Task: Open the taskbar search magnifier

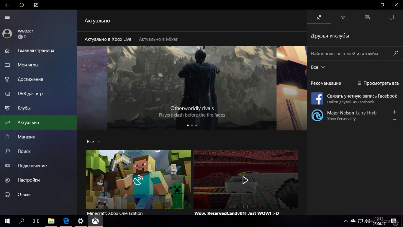Action: click(22, 221)
